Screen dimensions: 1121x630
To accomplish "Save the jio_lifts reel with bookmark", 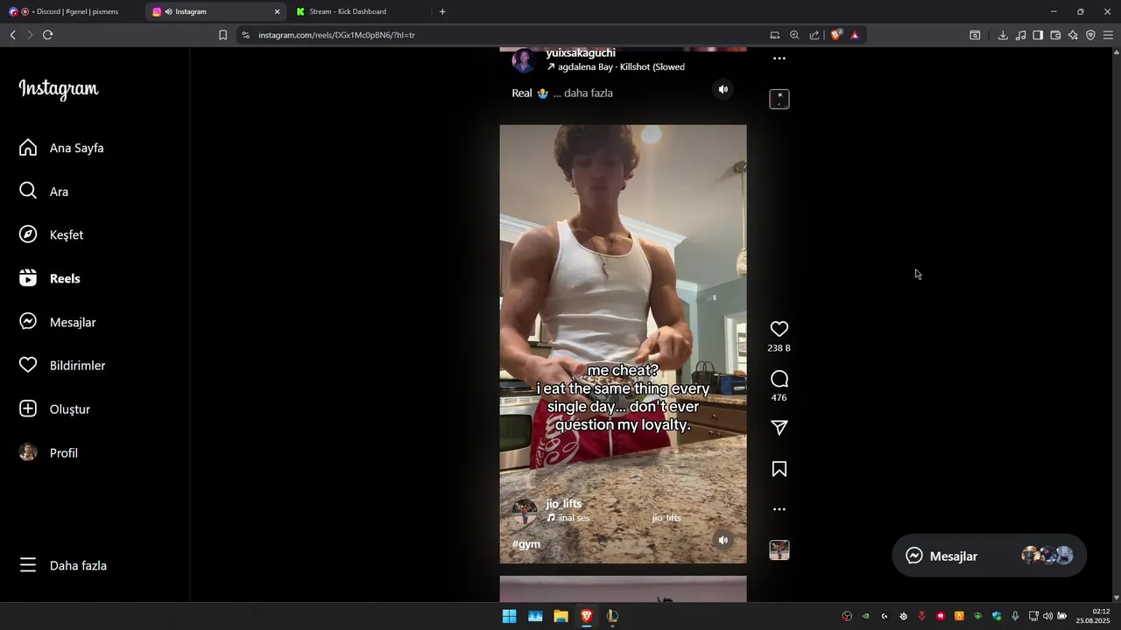I will [x=779, y=469].
